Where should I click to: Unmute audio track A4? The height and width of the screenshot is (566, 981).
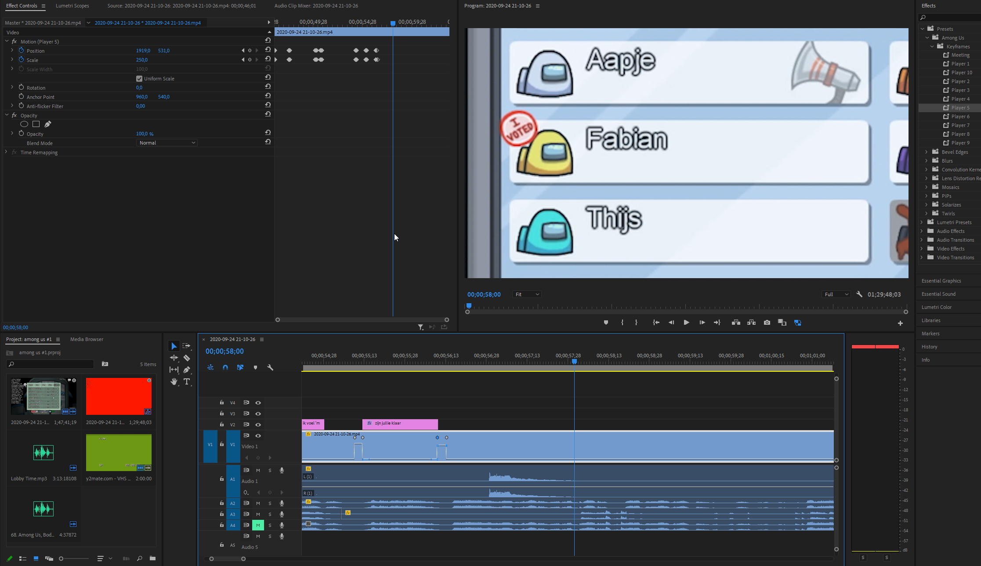(258, 525)
